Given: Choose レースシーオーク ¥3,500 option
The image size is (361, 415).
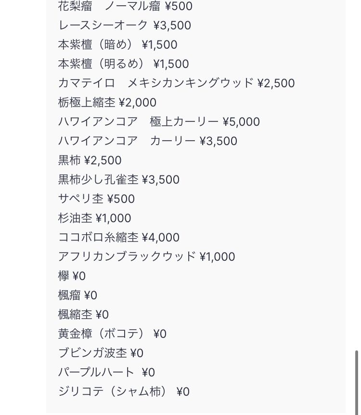Looking at the screenshot, I should coord(124,25).
